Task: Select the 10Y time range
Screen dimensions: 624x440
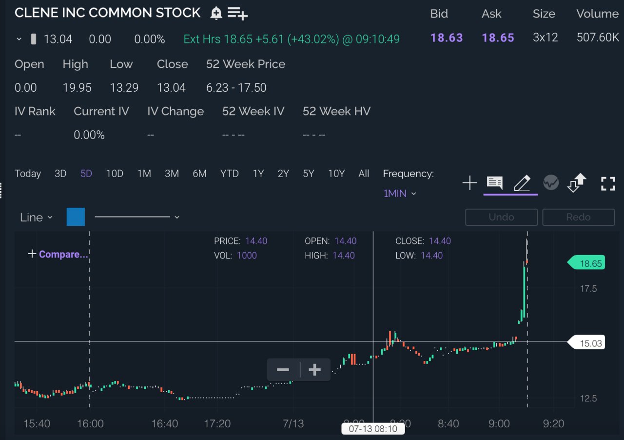Action: point(336,174)
